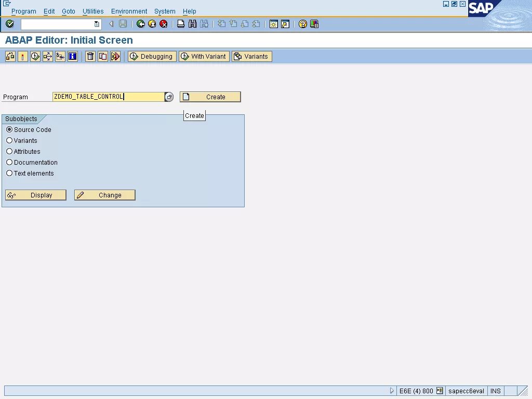
Task: Click the Create button beside Program field
Action: coord(210,97)
